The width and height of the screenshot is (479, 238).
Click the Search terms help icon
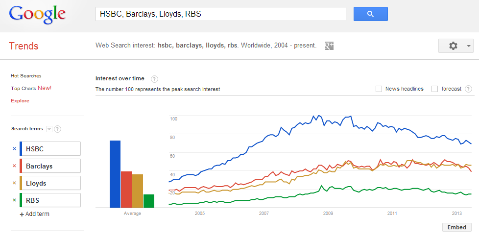click(x=57, y=129)
